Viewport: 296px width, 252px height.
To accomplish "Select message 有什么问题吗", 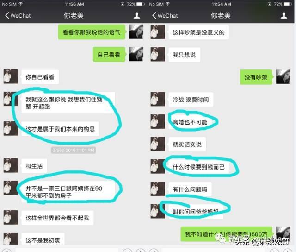I will 190,189.
